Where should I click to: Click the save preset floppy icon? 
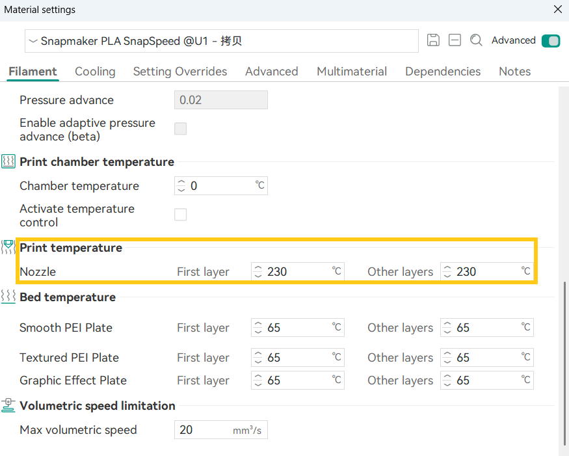433,40
